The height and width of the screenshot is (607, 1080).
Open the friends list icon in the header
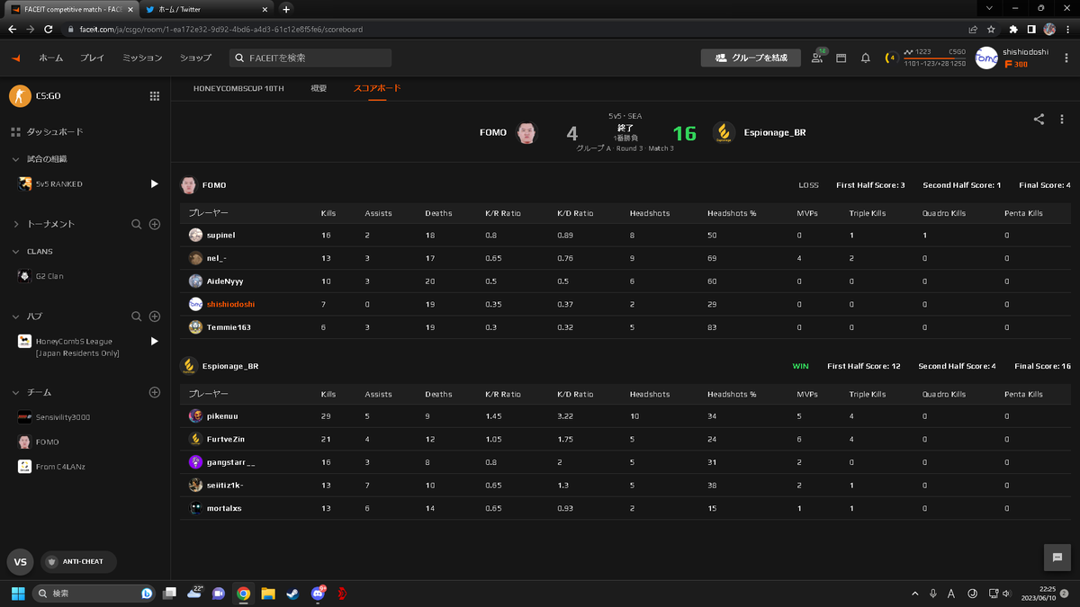click(817, 58)
